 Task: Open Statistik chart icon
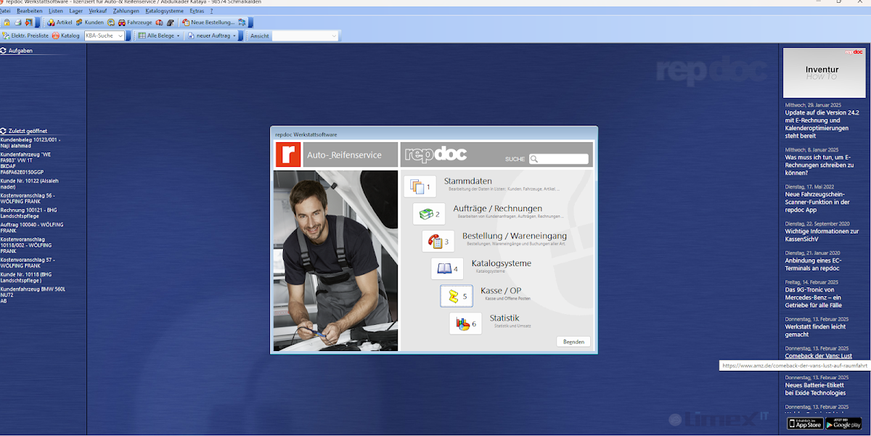coord(465,324)
